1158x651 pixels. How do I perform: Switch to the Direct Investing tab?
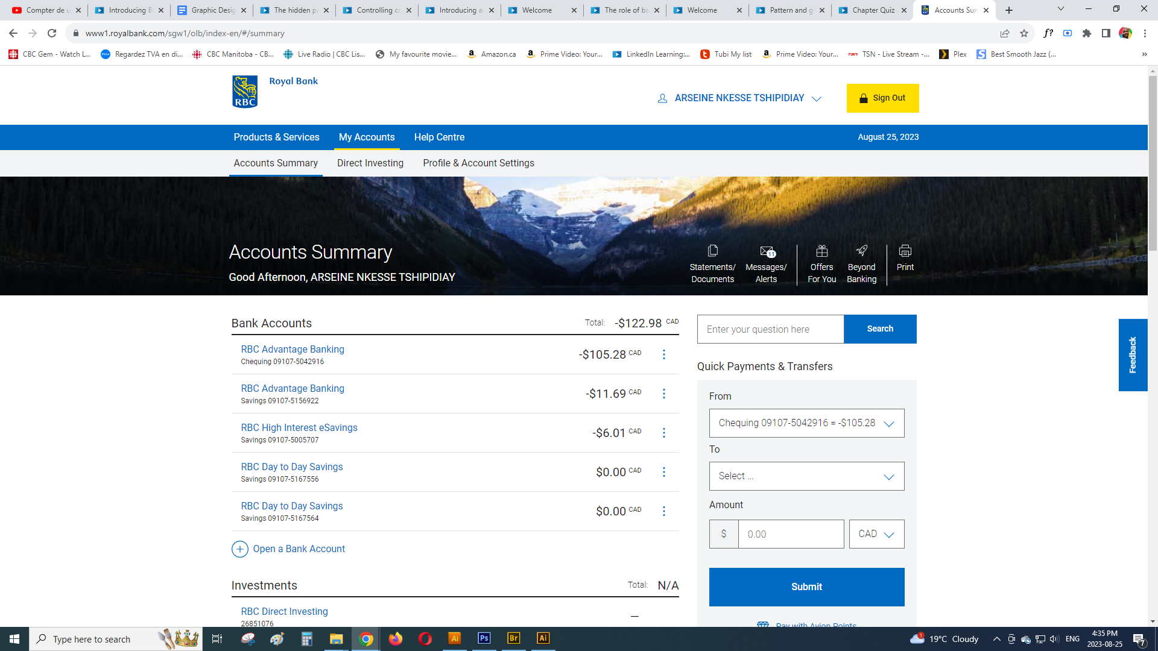pyautogui.click(x=370, y=163)
